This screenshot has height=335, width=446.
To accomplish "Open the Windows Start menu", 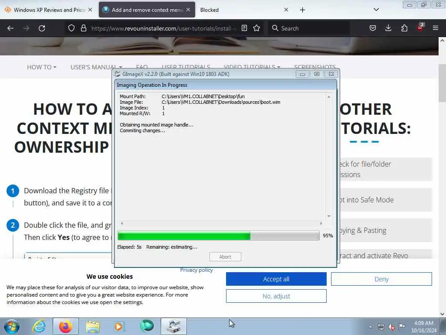I will tap(12, 326).
